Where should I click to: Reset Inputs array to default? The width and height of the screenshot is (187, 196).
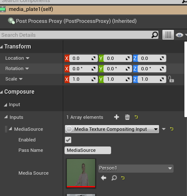pos(136,117)
